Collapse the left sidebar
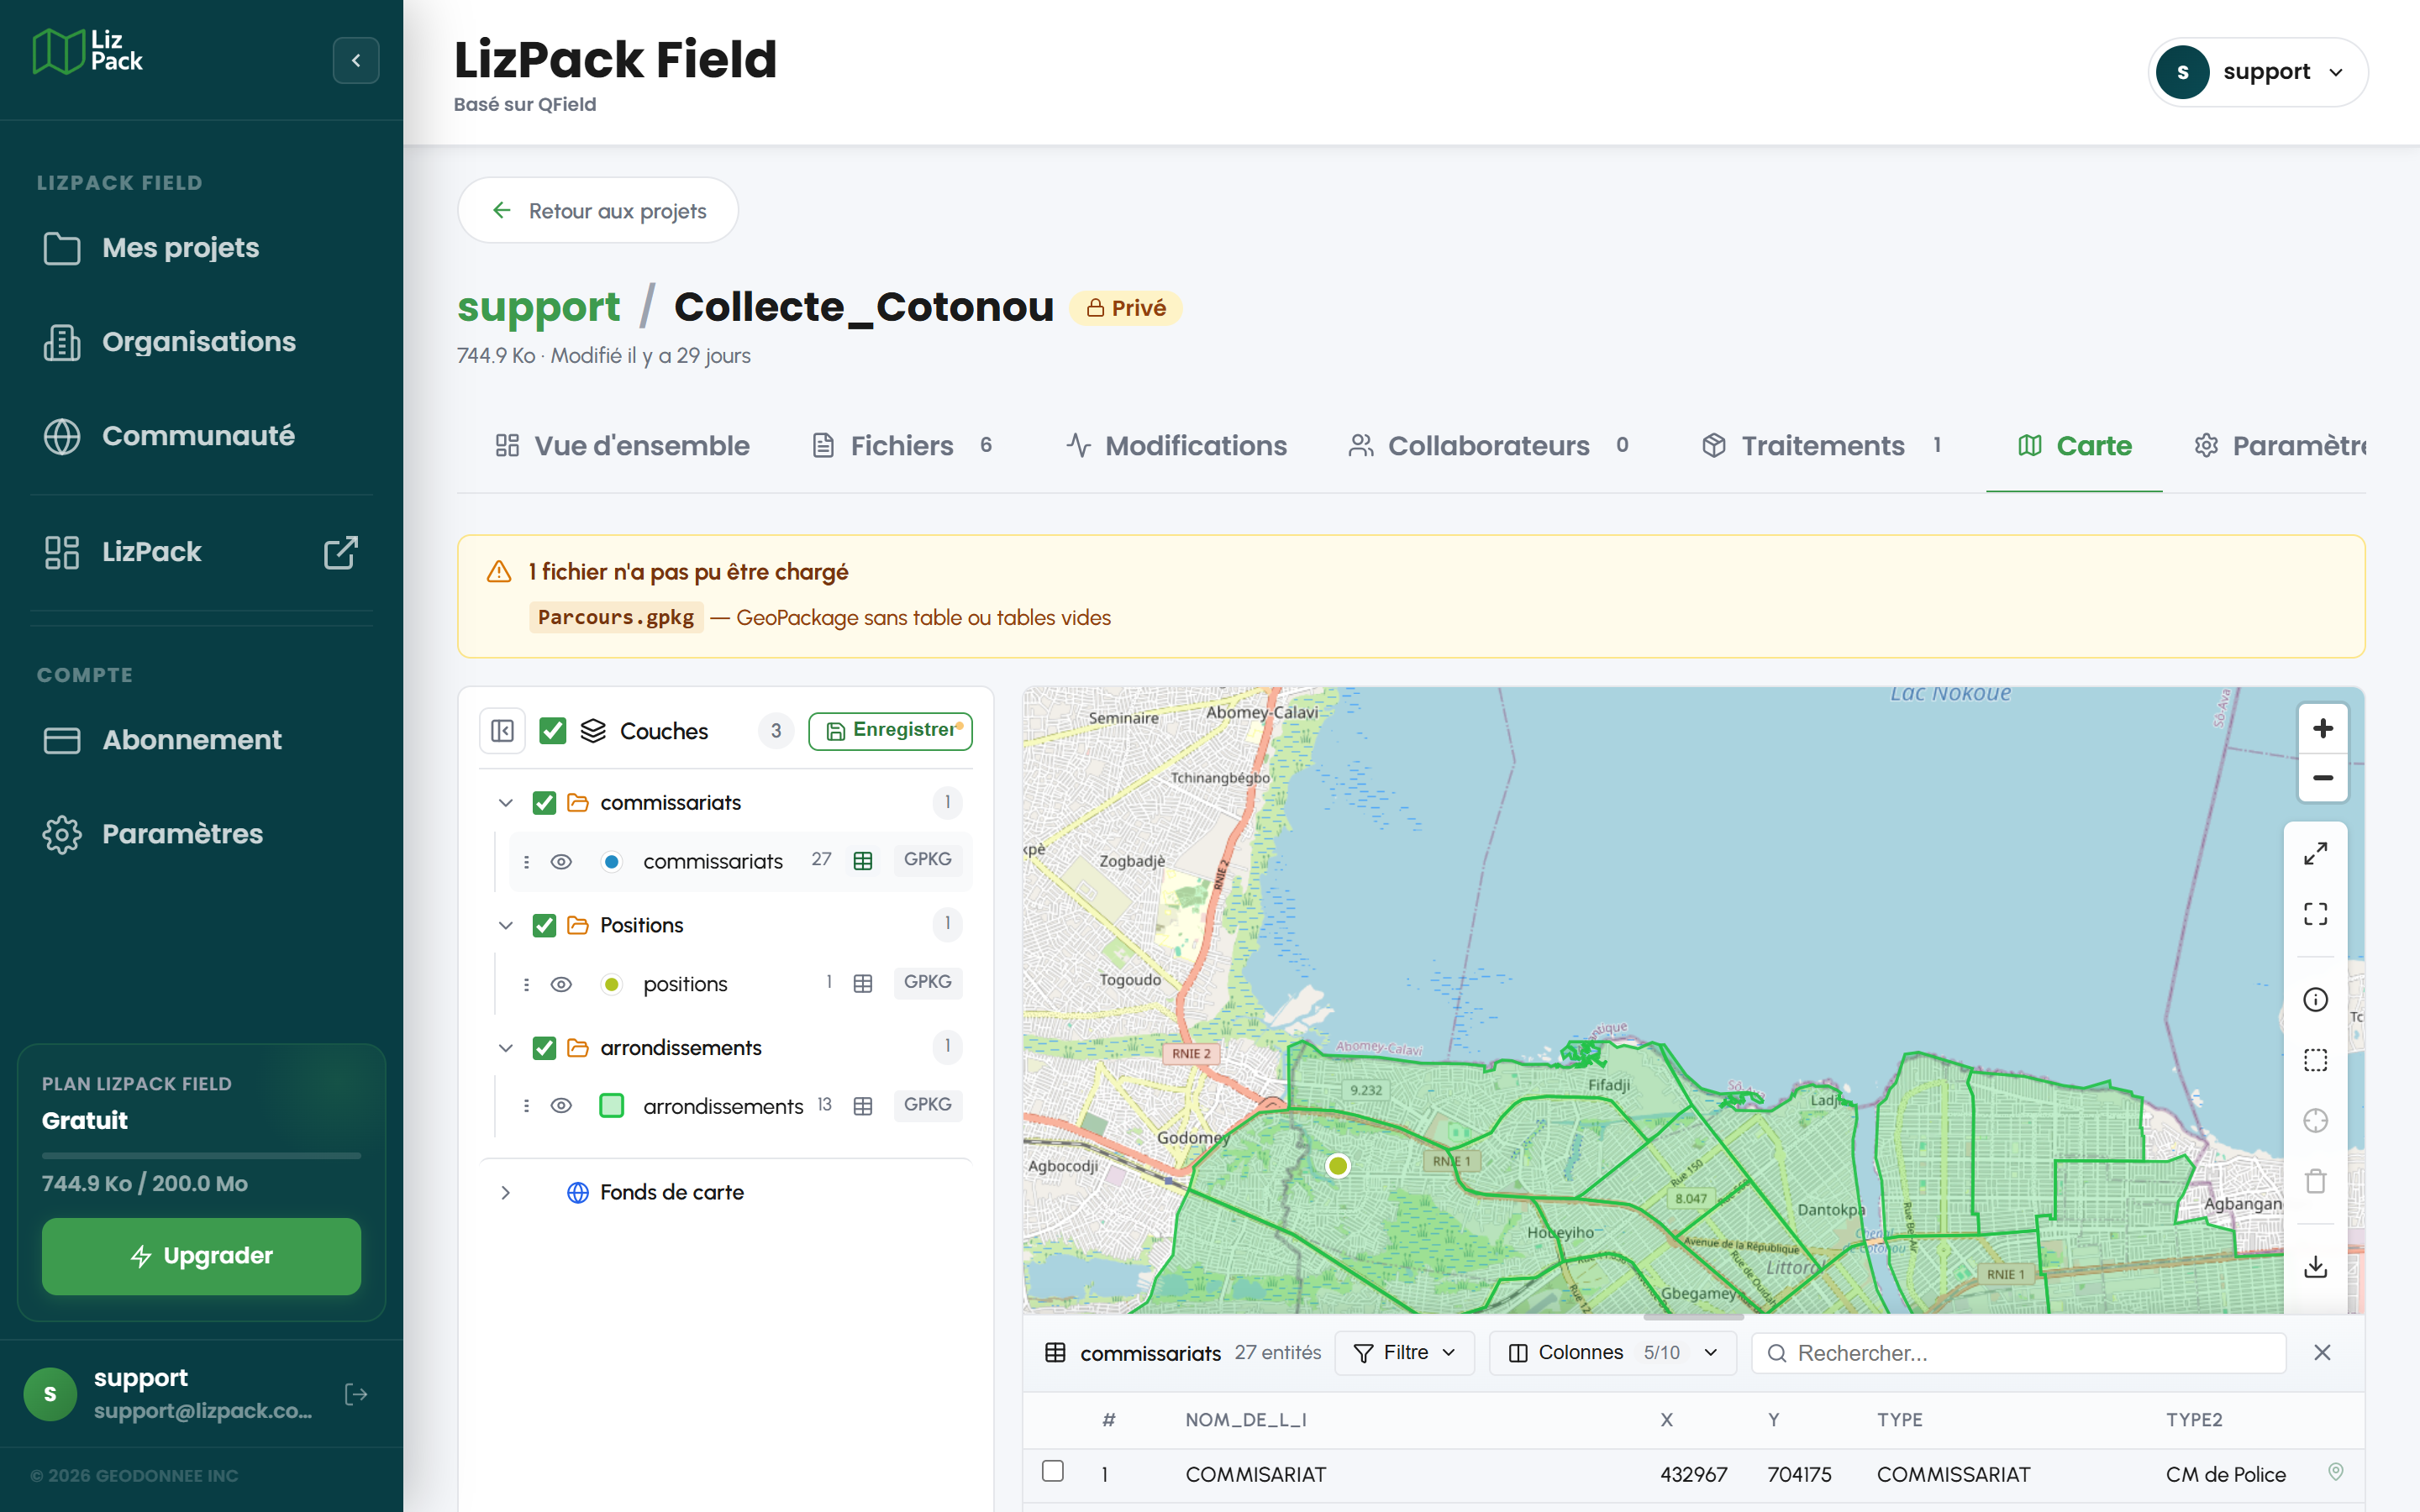 point(356,61)
